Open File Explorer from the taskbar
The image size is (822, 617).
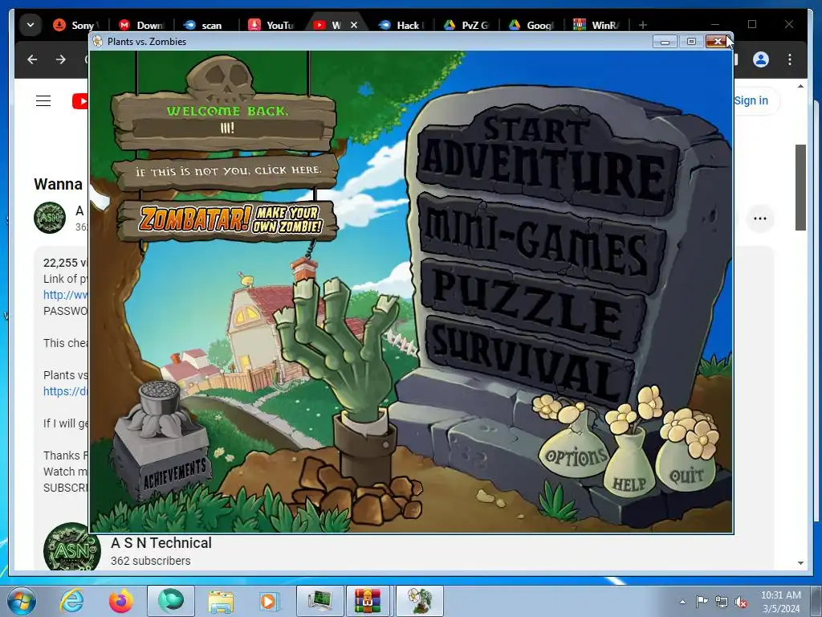click(221, 601)
